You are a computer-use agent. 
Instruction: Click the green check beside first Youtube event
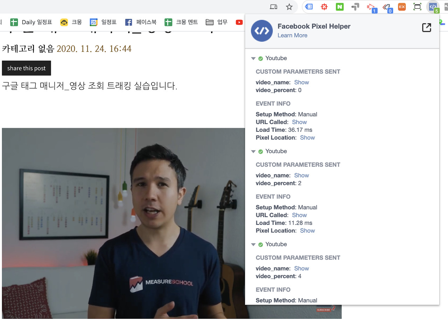pos(260,58)
